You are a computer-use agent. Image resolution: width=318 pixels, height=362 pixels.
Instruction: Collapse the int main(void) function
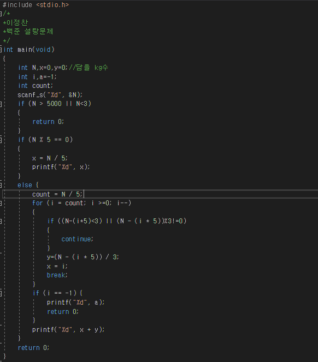pos(1,50)
